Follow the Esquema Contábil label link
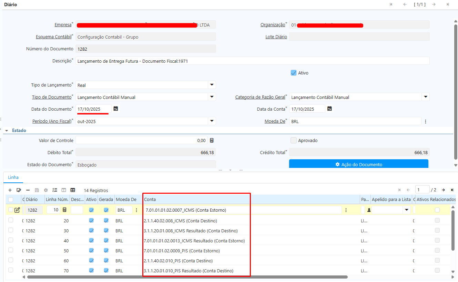The height and width of the screenshot is (282, 458). coord(53,37)
